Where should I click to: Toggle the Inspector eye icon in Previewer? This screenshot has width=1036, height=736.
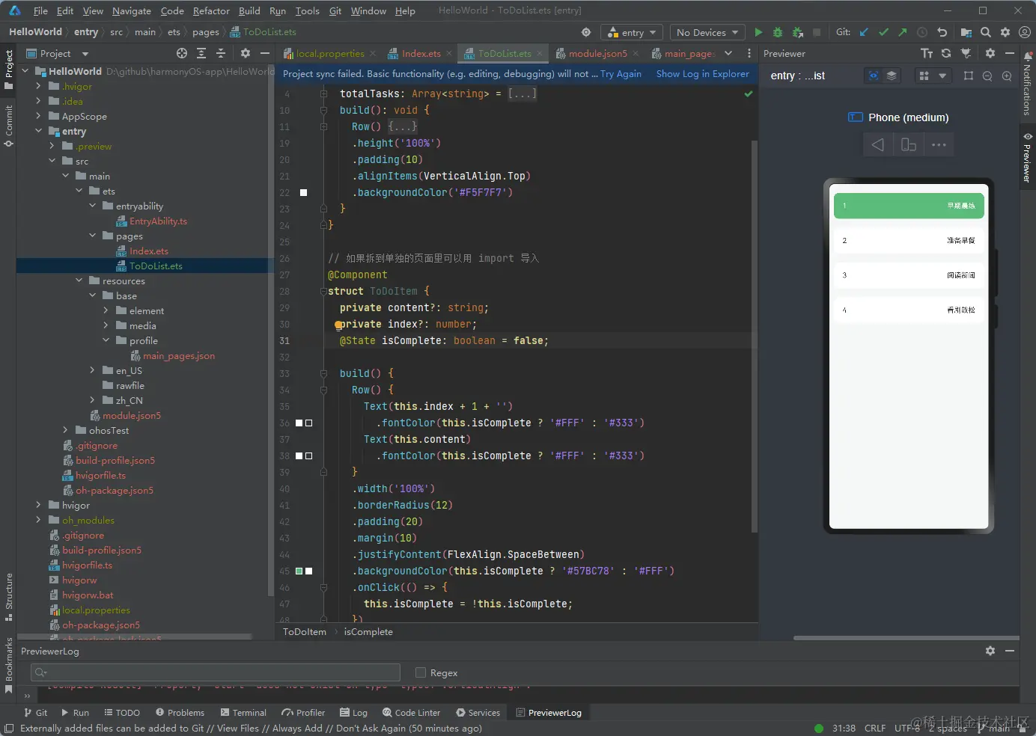[x=873, y=76]
